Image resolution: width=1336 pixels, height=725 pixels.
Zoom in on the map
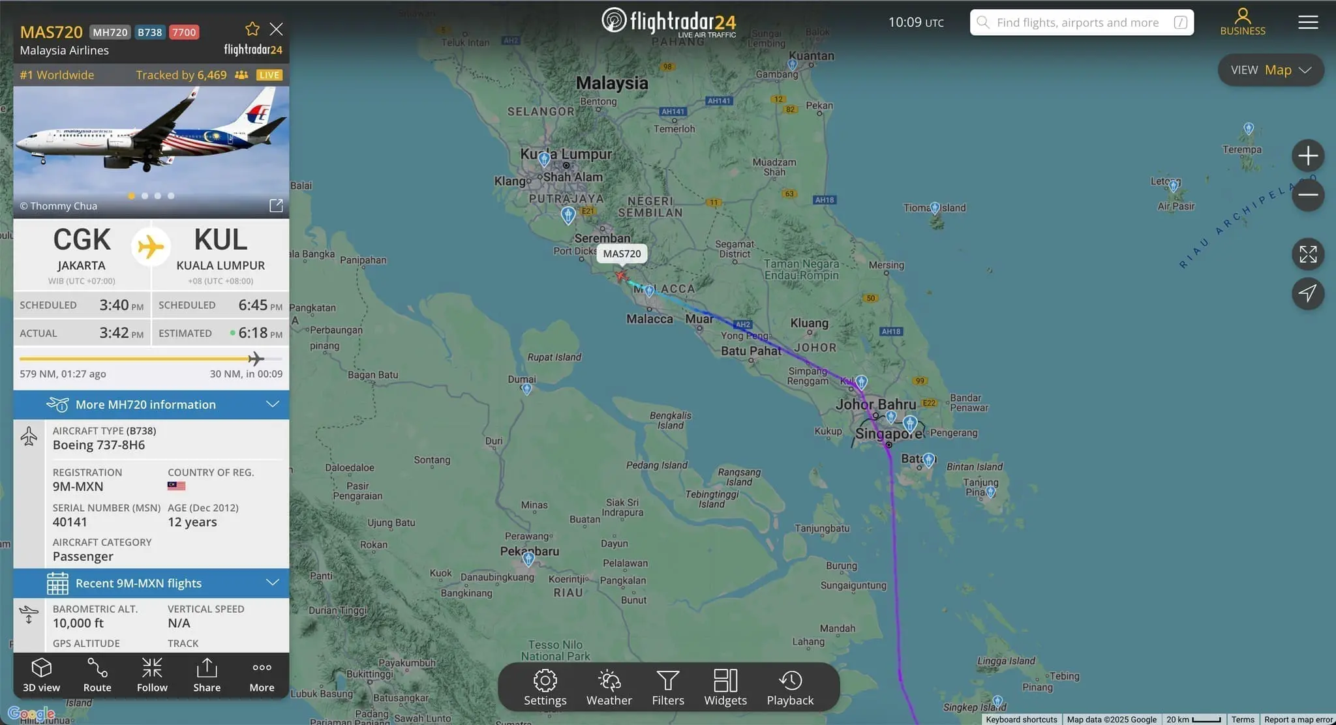click(1307, 156)
